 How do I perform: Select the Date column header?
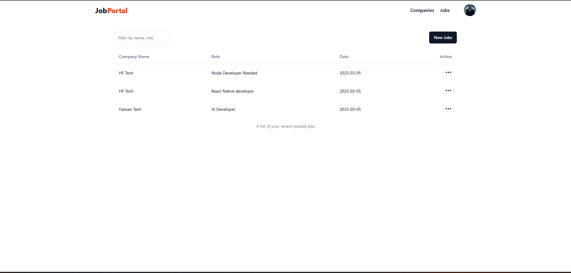pos(344,57)
